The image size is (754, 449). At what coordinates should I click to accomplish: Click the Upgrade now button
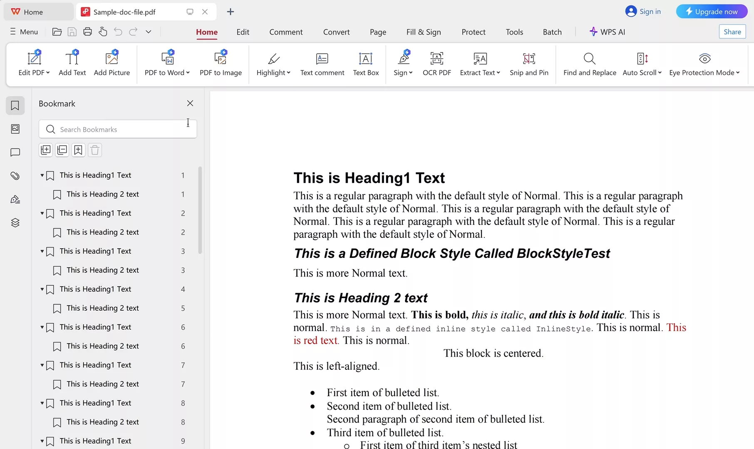point(711,12)
